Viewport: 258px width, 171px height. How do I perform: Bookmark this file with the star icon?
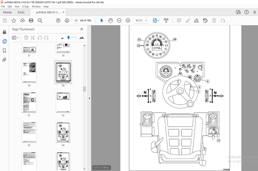pyautogui.click(x=14, y=20)
